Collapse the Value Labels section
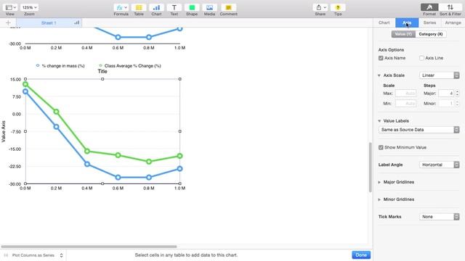Viewport: 465px width, 261px height. tap(379, 121)
